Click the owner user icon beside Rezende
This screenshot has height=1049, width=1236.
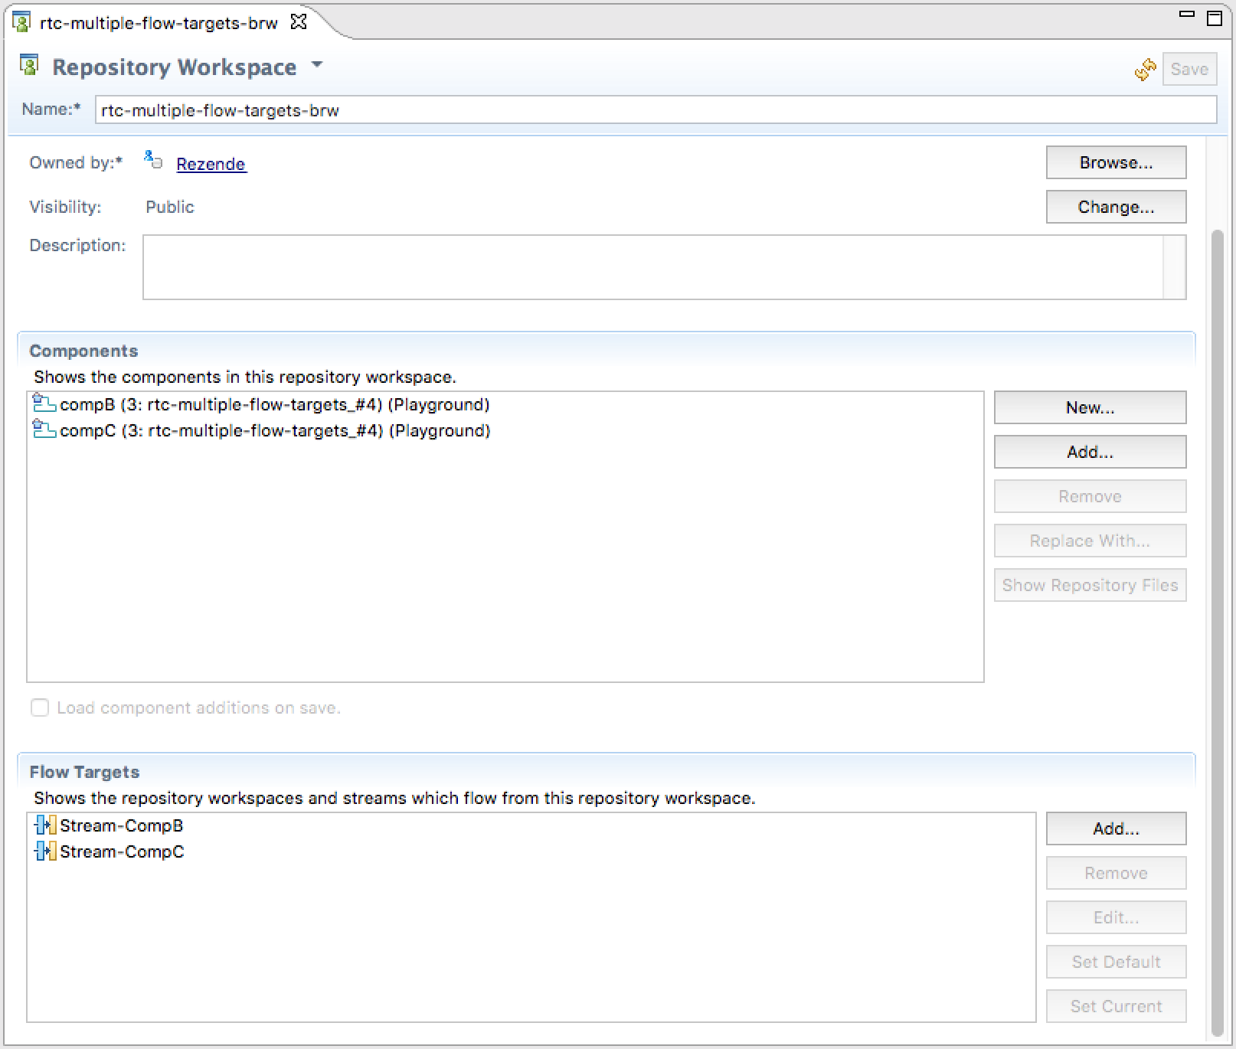[x=153, y=160]
